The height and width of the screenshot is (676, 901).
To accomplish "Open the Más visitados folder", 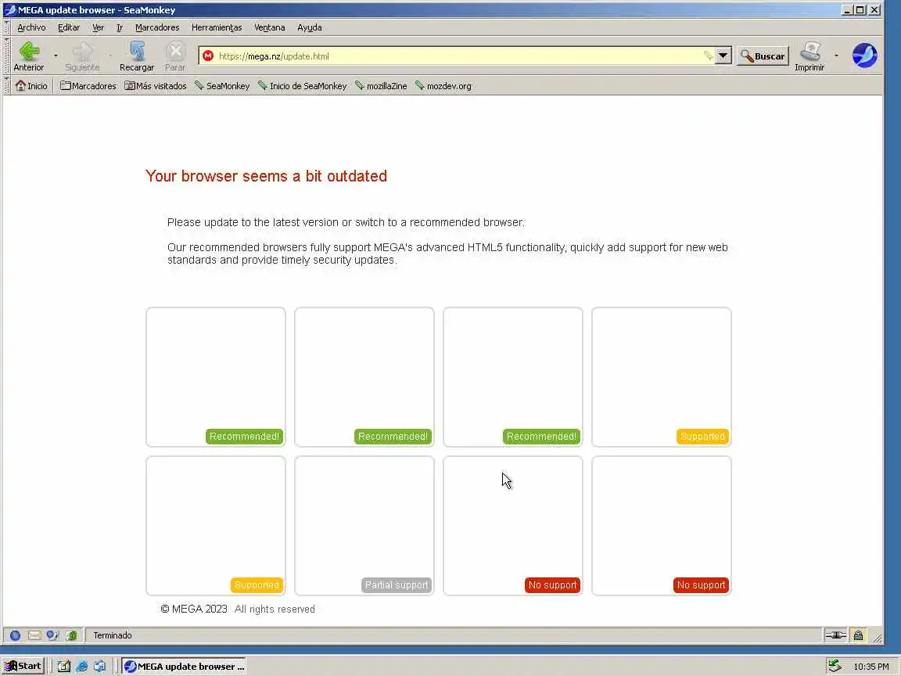I will click(156, 85).
